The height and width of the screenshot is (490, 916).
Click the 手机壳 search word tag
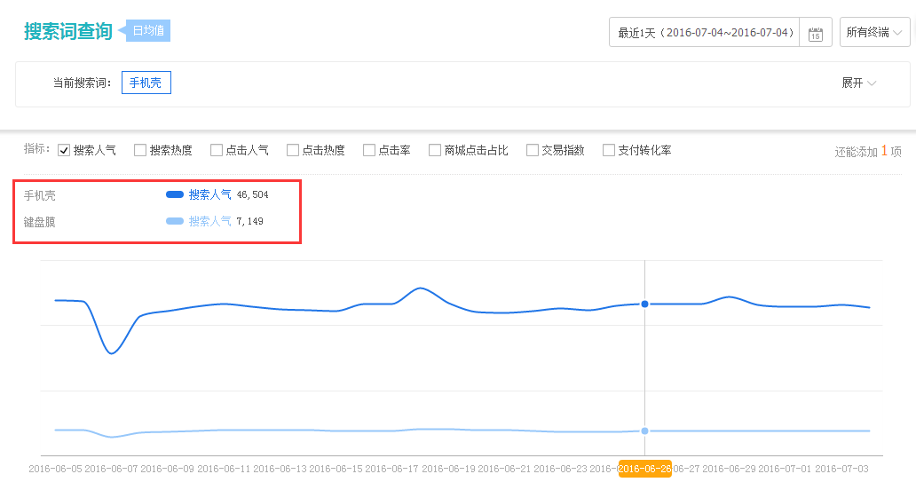(146, 83)
